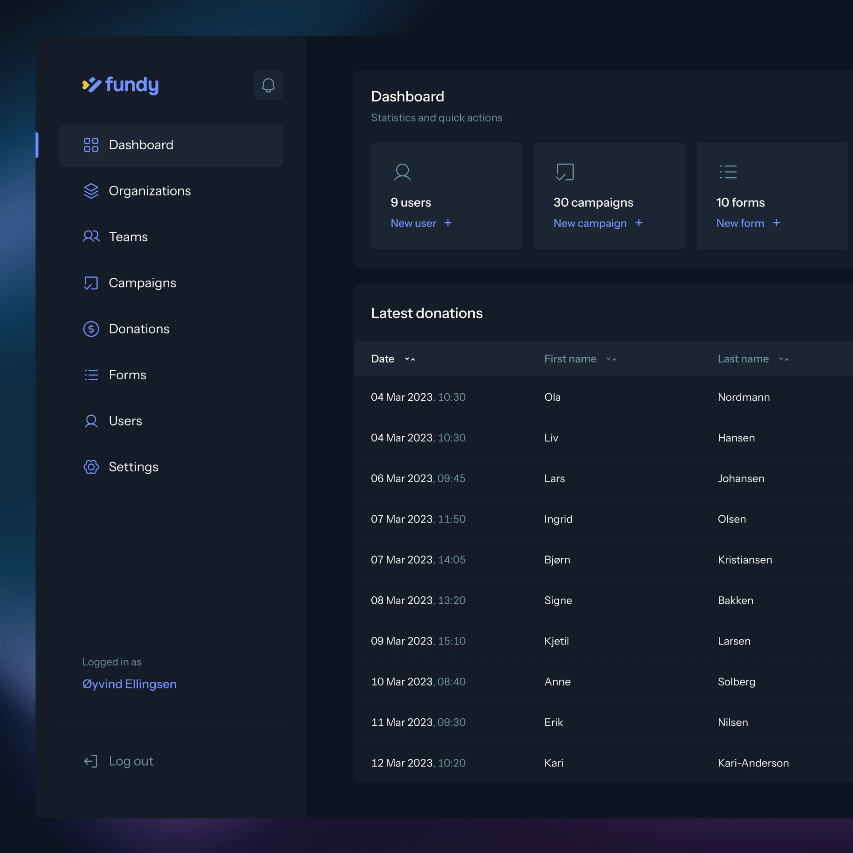Image resolution: width=853 pixels, height=853 pixels.
Task: Click first name Anne
Action: point(557,682)
